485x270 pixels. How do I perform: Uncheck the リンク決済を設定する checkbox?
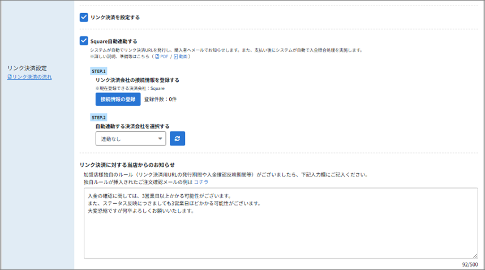pos(84,17)
